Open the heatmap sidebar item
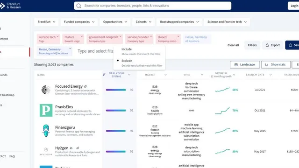 pos(7,95)
